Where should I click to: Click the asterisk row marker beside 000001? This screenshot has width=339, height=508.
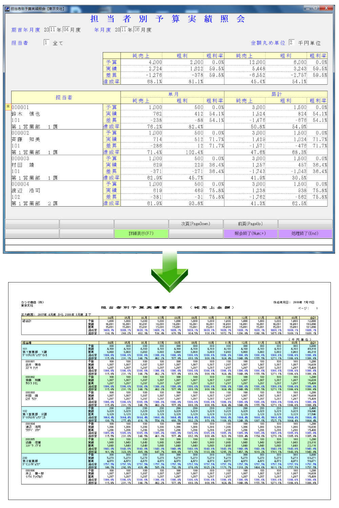(x=8, y=107)
